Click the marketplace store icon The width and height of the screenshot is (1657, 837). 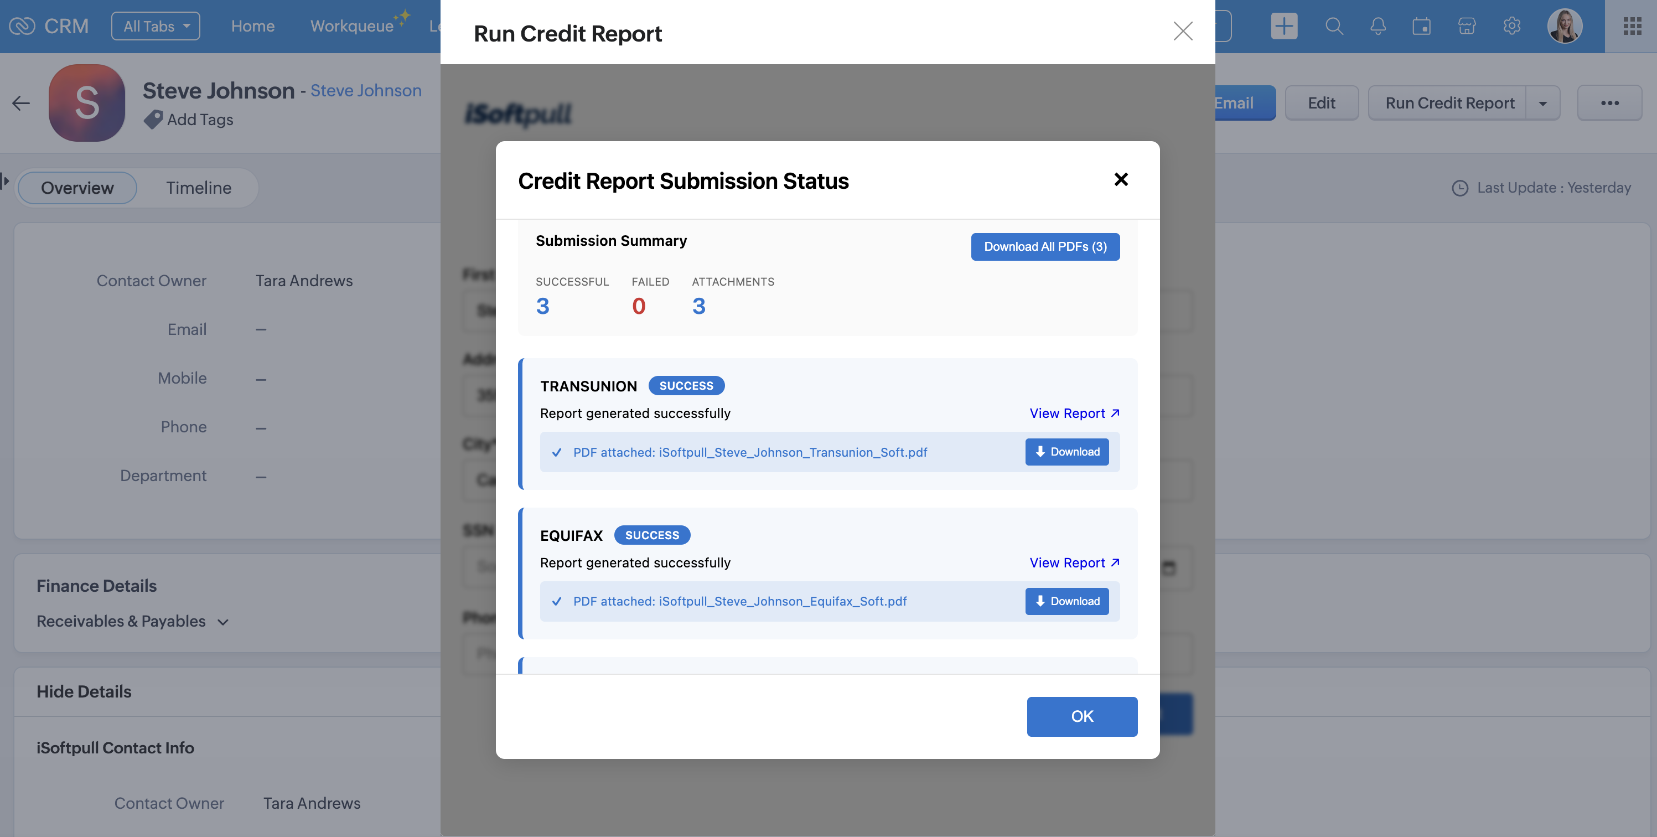tap(1467, 27)
